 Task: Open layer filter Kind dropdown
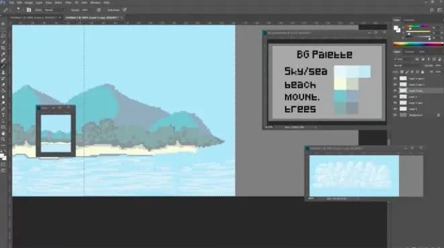[x=404, y=59]
